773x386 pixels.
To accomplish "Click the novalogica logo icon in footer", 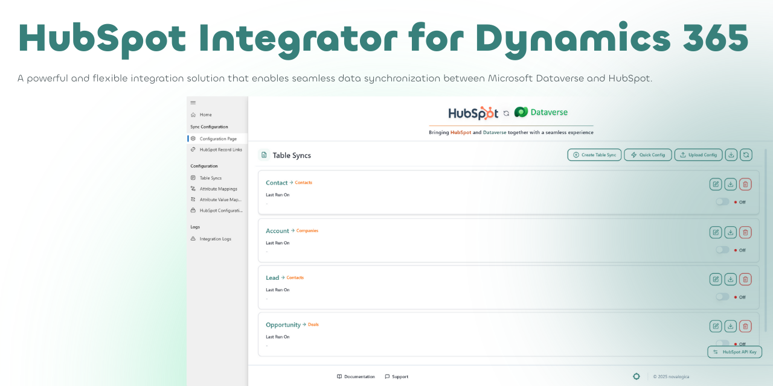I will [x=636, y=376].
